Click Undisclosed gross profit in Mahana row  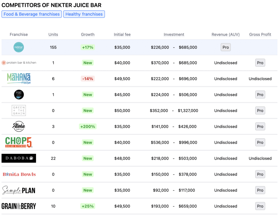(260, 78)
